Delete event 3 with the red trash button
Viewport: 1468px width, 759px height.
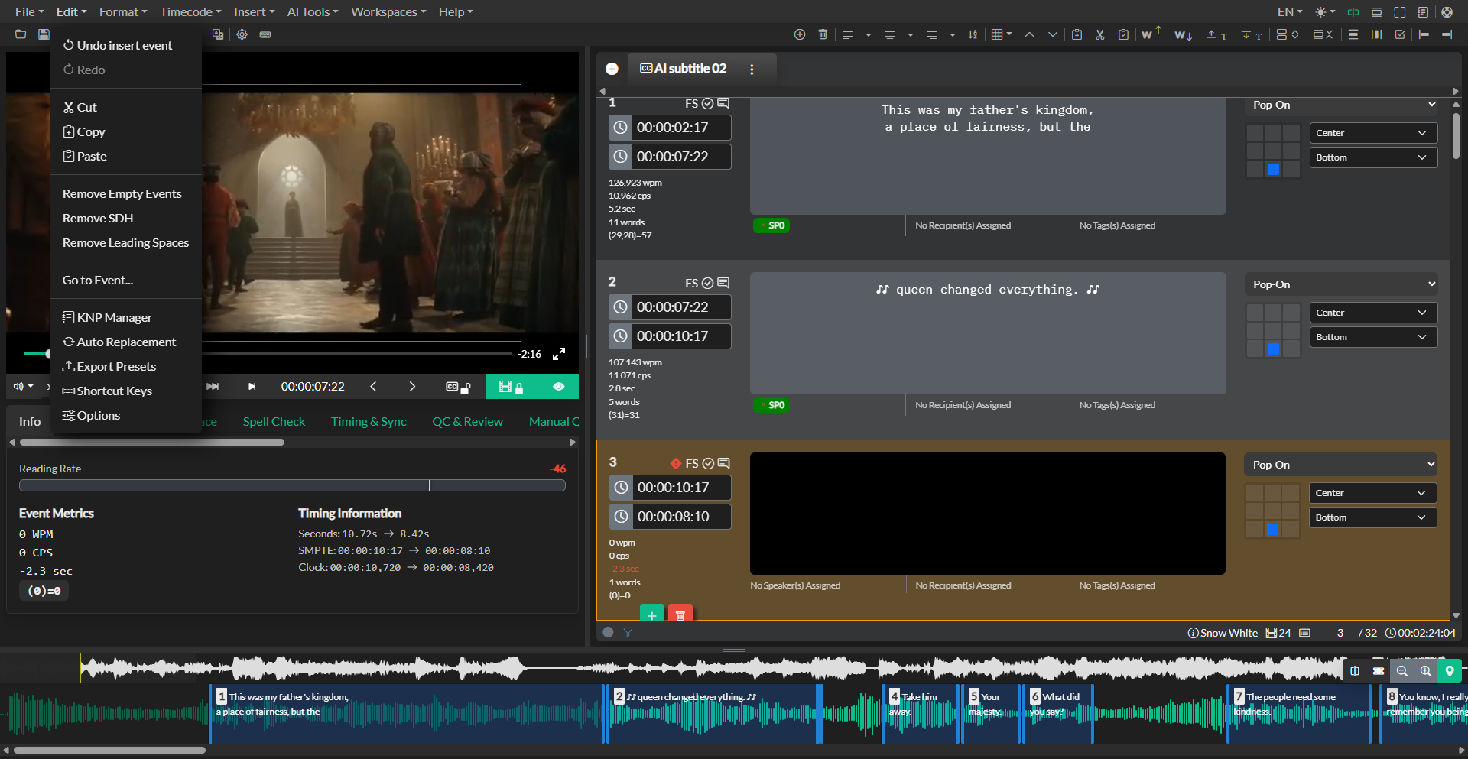pos(680,615)
